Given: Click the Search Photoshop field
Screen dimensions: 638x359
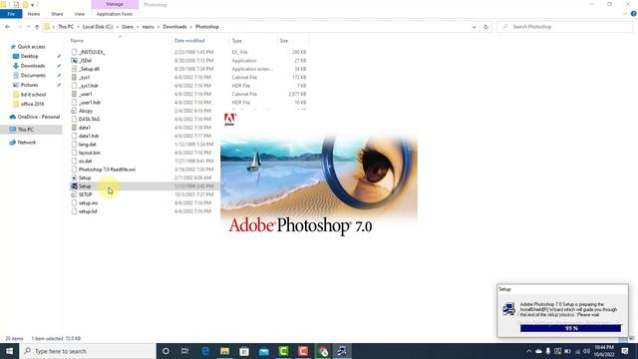Looking at the screenshot, I should click(565, 27).
